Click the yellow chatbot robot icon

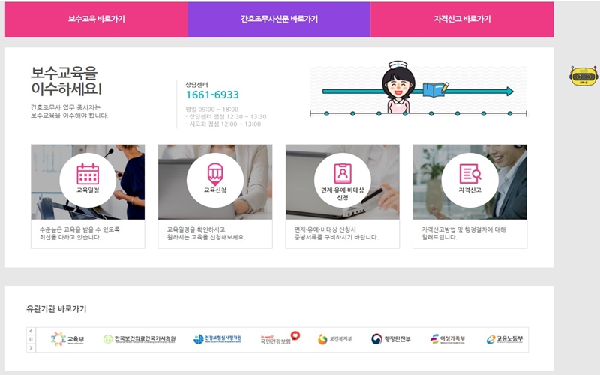pyautogui.click(x=583, y=76)
